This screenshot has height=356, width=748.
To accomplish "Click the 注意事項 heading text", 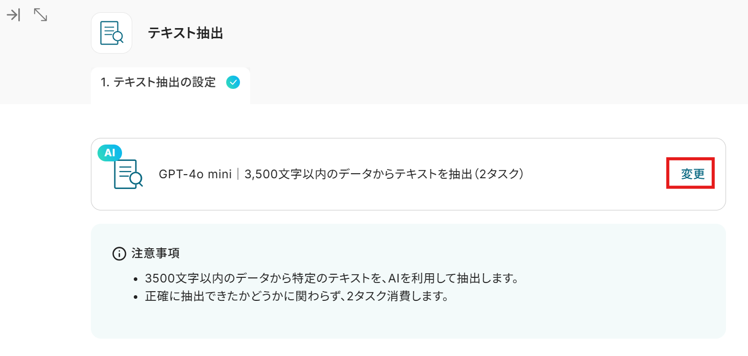I will 156,253.
